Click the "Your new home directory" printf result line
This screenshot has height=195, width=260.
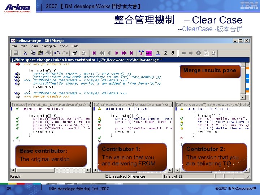[x=97, y=77]
